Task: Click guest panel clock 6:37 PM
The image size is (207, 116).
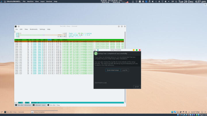Action: (195, 112)
